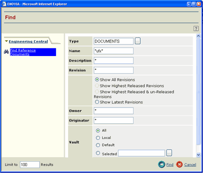This screenshot has height=173, width=203.
Task: Click into the Type field containing DOCUMENTS
Action: point(114,41)
